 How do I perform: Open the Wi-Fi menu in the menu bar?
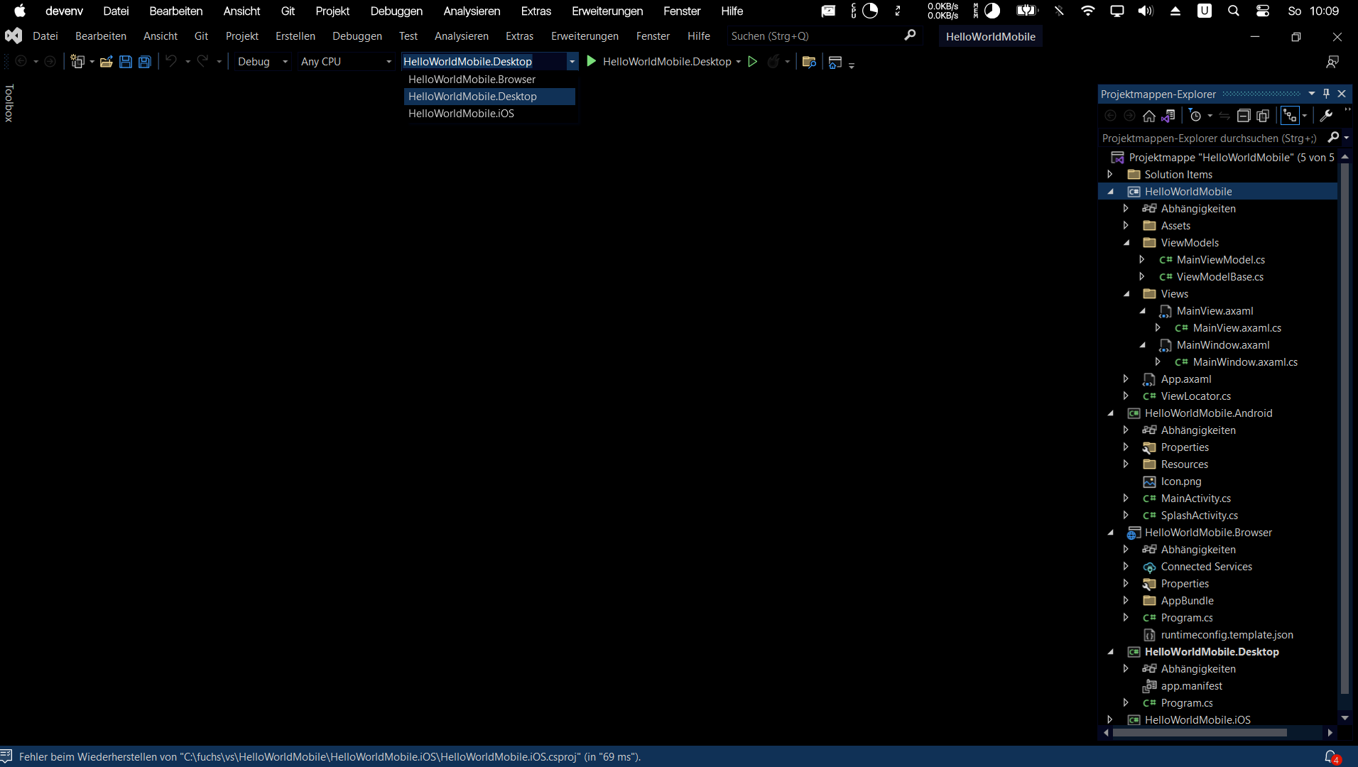(x=1087, y=11)
